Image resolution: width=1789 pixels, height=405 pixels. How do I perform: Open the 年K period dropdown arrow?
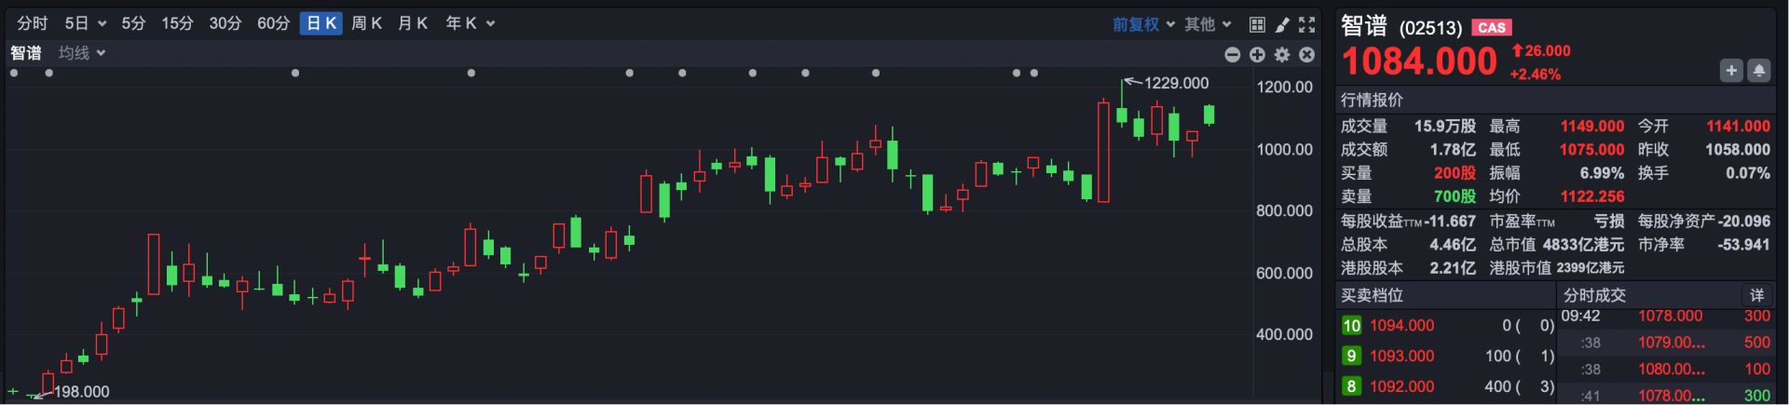tap(490, 24)
